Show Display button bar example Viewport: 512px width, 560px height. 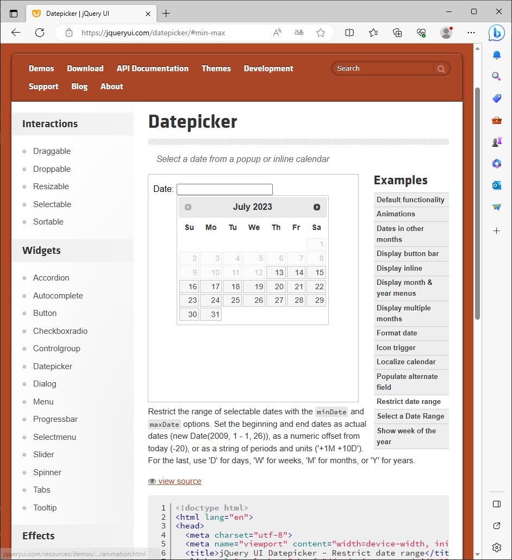[411, 253]
